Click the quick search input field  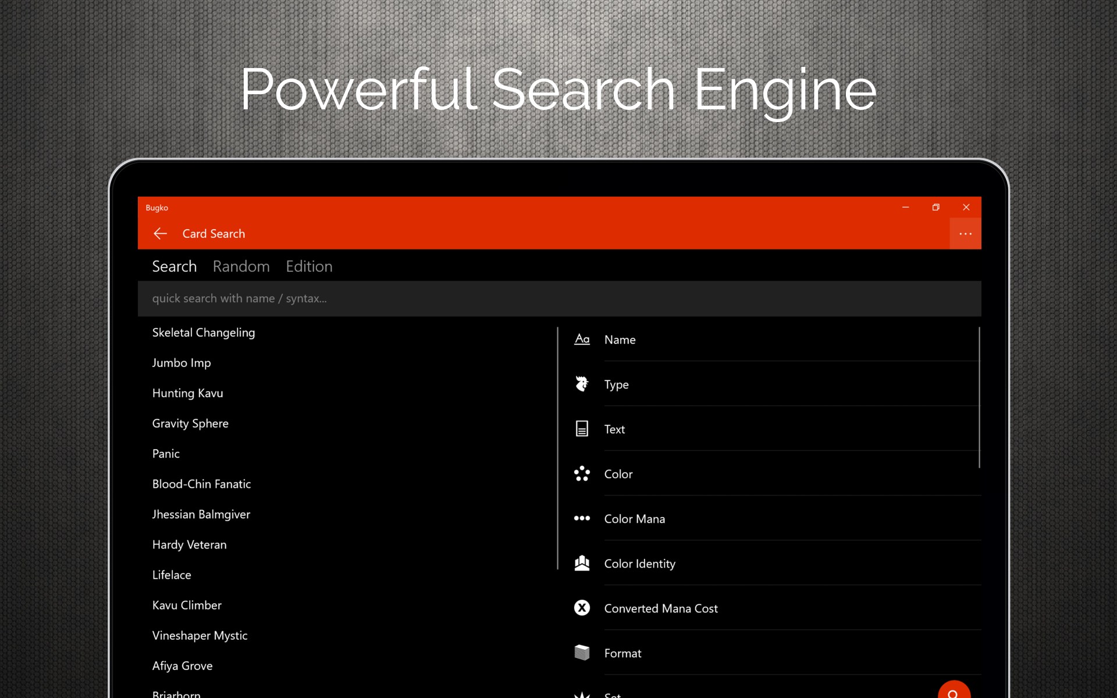[558, 298]
